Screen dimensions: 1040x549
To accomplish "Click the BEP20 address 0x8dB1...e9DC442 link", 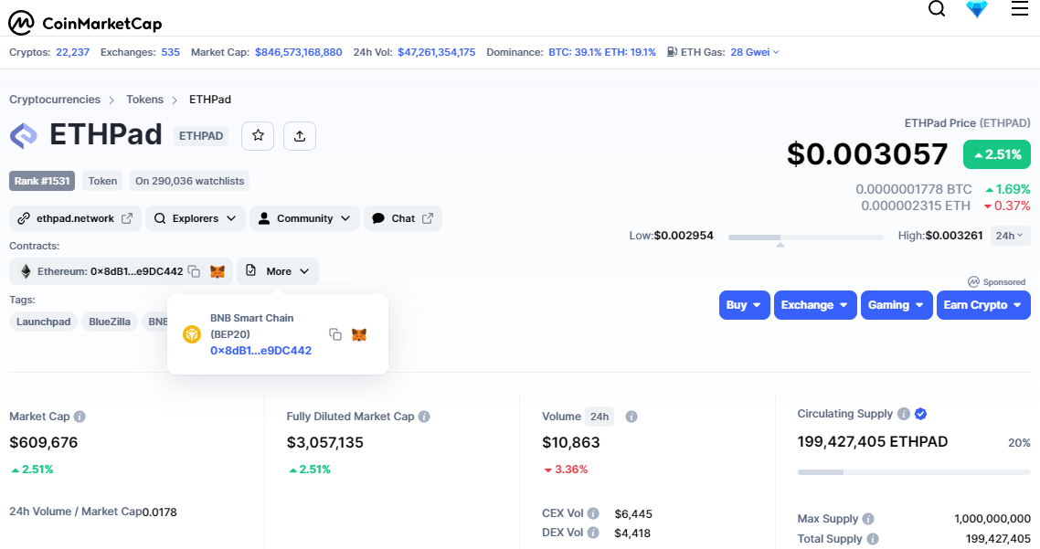I will (260, 351).
